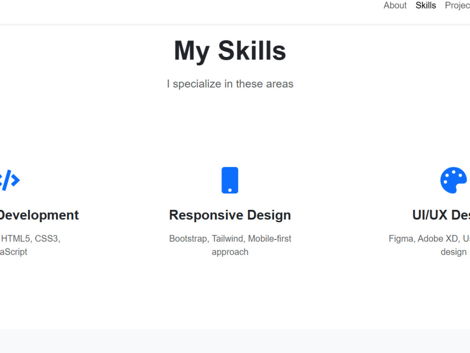This screenshot has width=470, height=353.
Task: Click the 'HTML5, CSS3' description text
Action: (x=30, y=245)
